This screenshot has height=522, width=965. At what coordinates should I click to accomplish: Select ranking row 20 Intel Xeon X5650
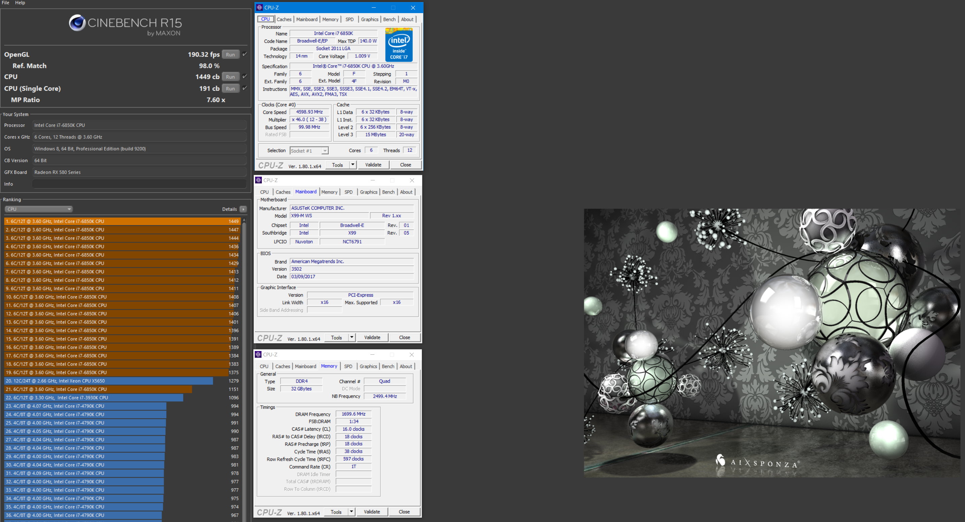(x=122, y=381)
